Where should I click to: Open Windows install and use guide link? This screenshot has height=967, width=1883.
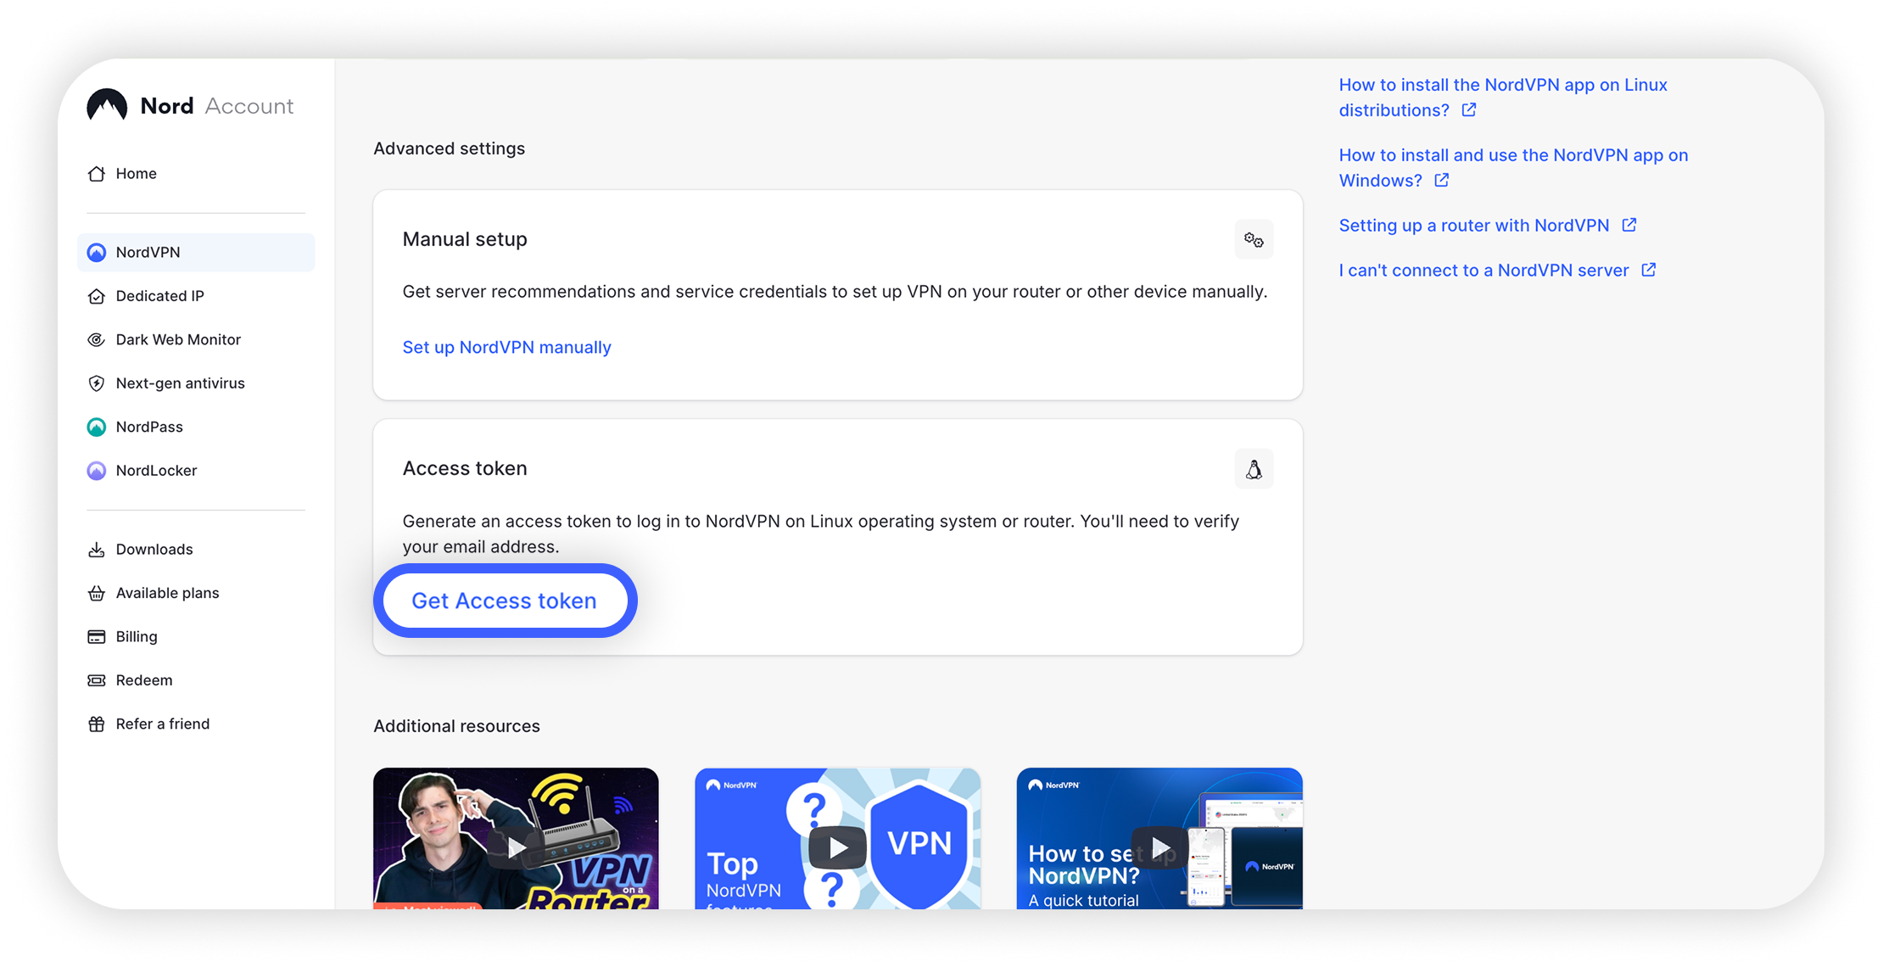(1513, 168)
